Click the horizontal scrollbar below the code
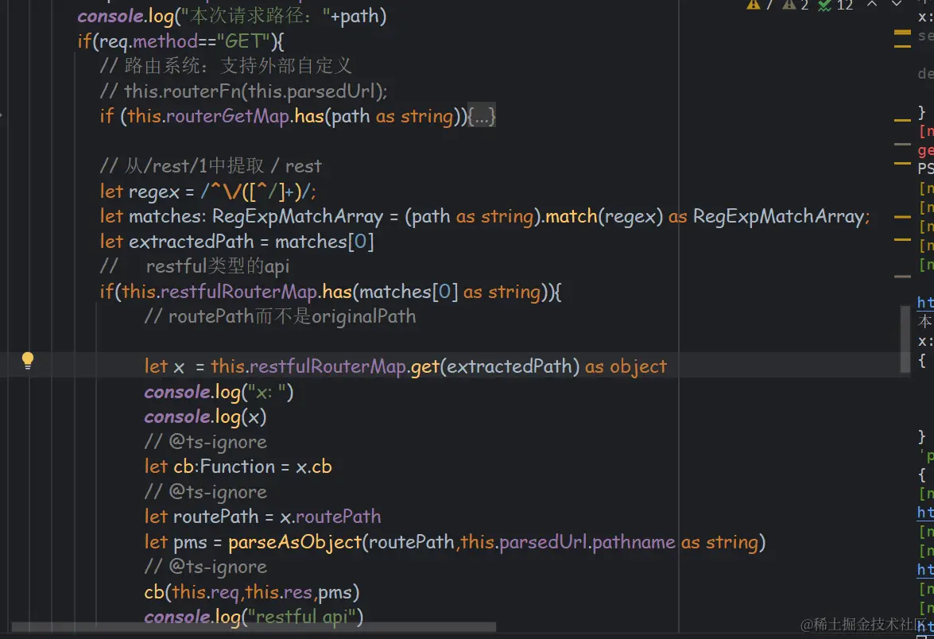Screen dimensions: 934x639 coord(254,627)
